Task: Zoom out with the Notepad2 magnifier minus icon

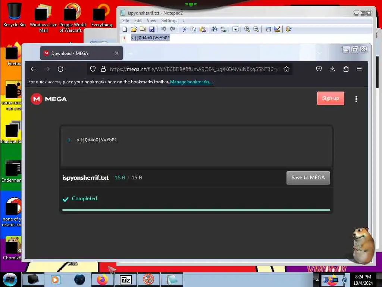Action: [x=256, y=29]
